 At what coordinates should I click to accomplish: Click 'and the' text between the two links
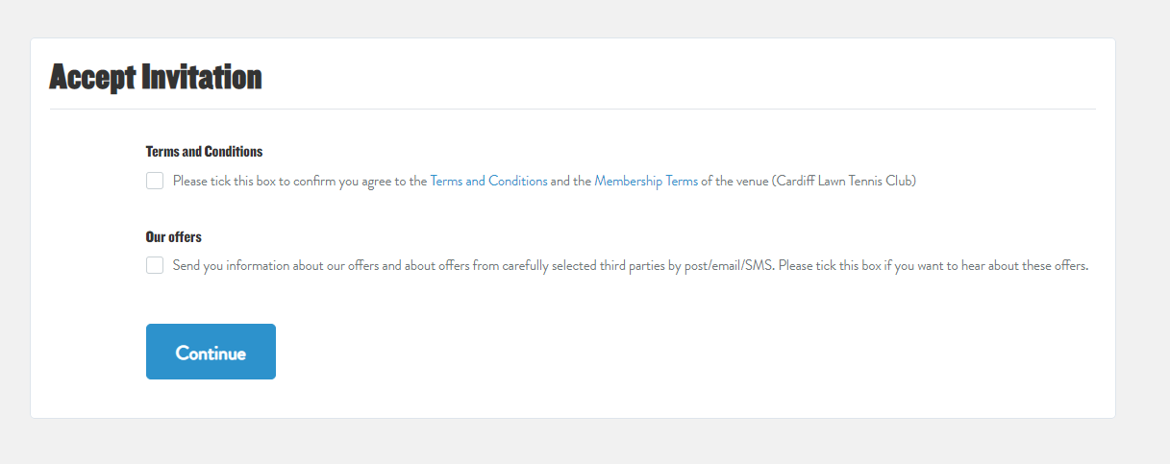pyautogui.click(x=570, y=181)
